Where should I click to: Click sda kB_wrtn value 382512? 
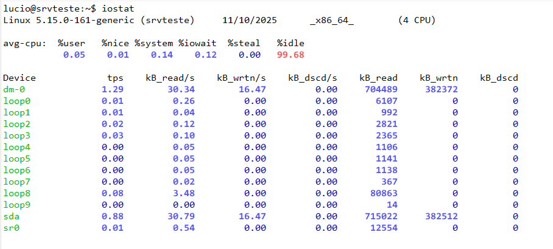click(442, 217)
